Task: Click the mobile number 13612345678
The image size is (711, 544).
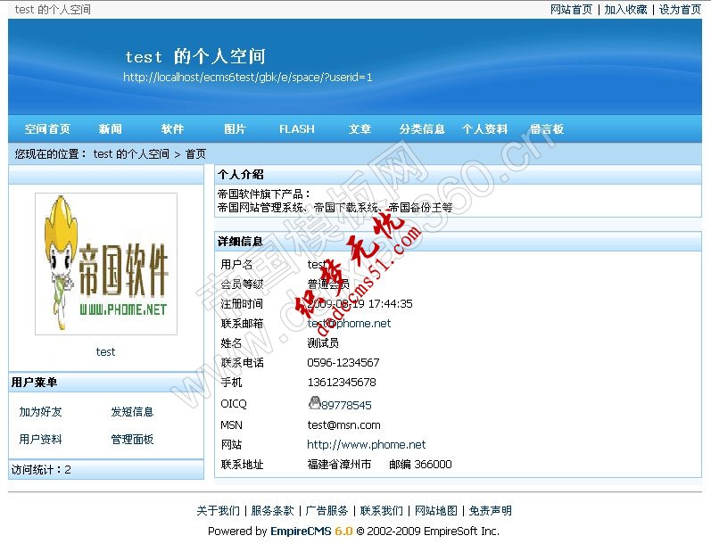Action: [x=342, y=383]
